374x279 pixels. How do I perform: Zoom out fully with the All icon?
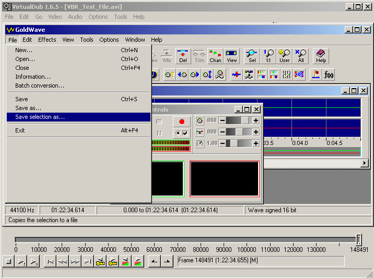[x=301, y=56]
